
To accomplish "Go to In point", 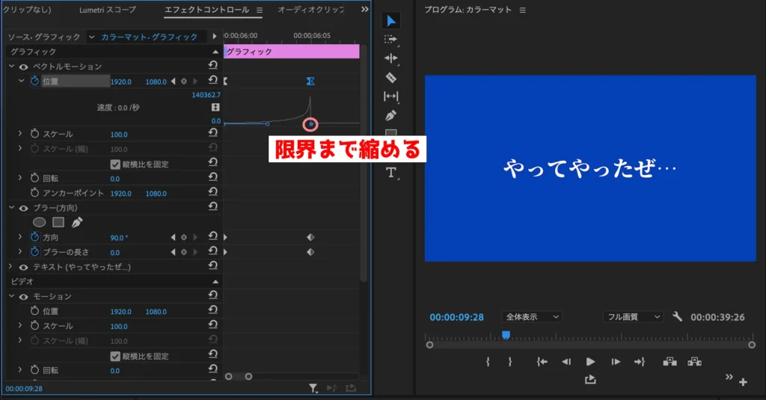I will [x=542, y=361].
